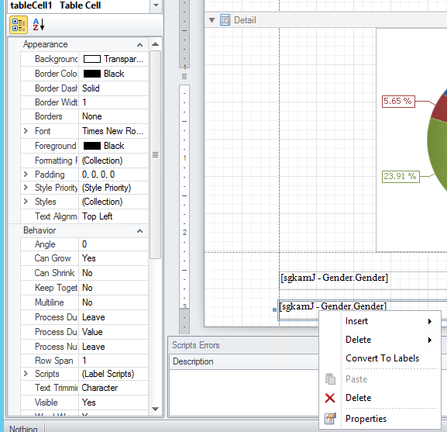This screenshot has width=447, height=432.
Task: Expand the Styles property
Action: [26, 202]
